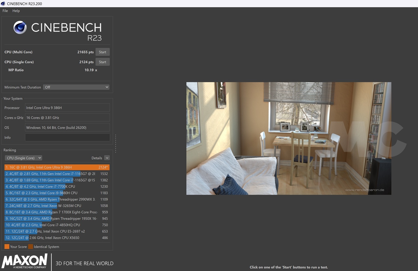Click the 21655 pts Multi Core score
The image size is (418, 271).
(86, 52)
